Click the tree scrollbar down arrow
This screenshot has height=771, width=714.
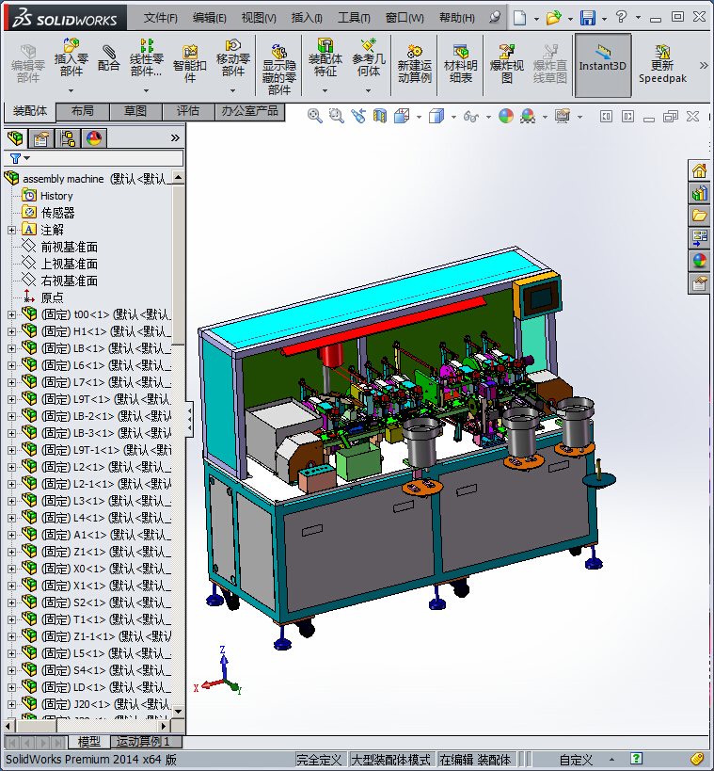pyautogui.click(x=179, y=711)
